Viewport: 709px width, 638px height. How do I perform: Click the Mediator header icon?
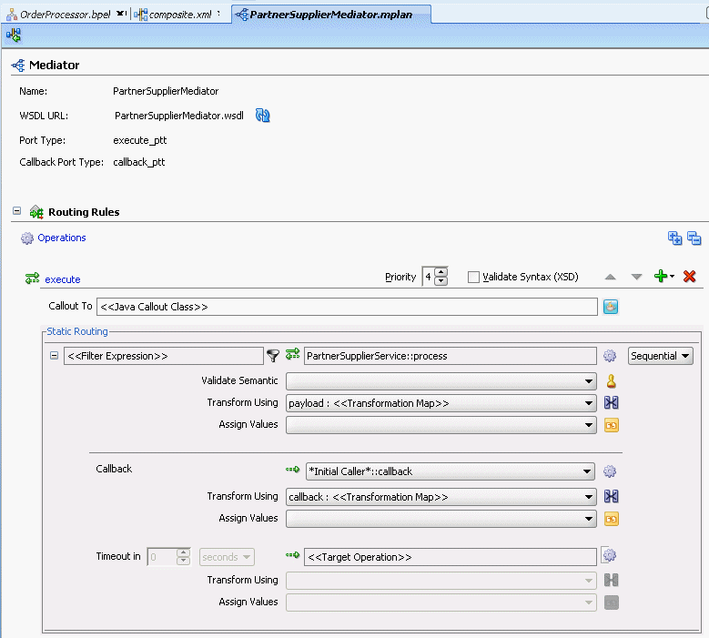click(18, 66)
